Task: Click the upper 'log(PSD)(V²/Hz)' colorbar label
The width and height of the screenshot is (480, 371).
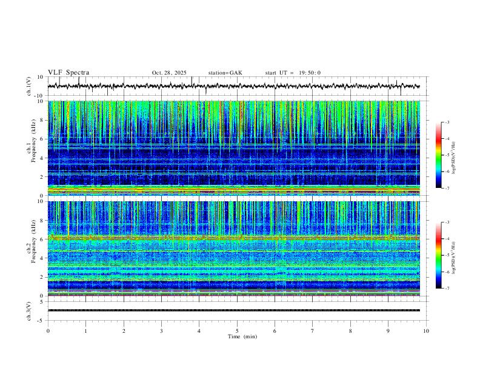Action: [454, 158]
